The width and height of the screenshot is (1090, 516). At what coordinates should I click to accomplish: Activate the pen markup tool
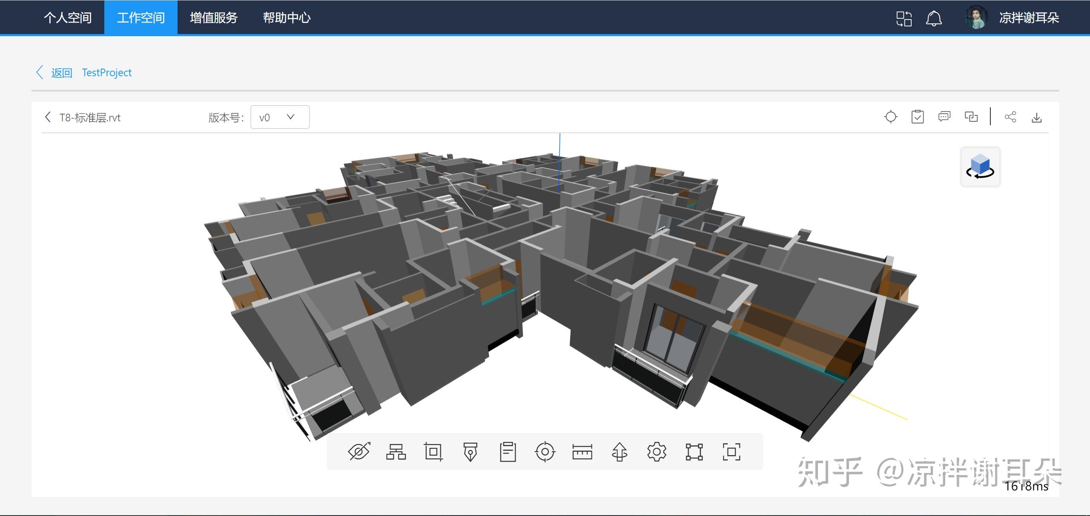[470, 452]
